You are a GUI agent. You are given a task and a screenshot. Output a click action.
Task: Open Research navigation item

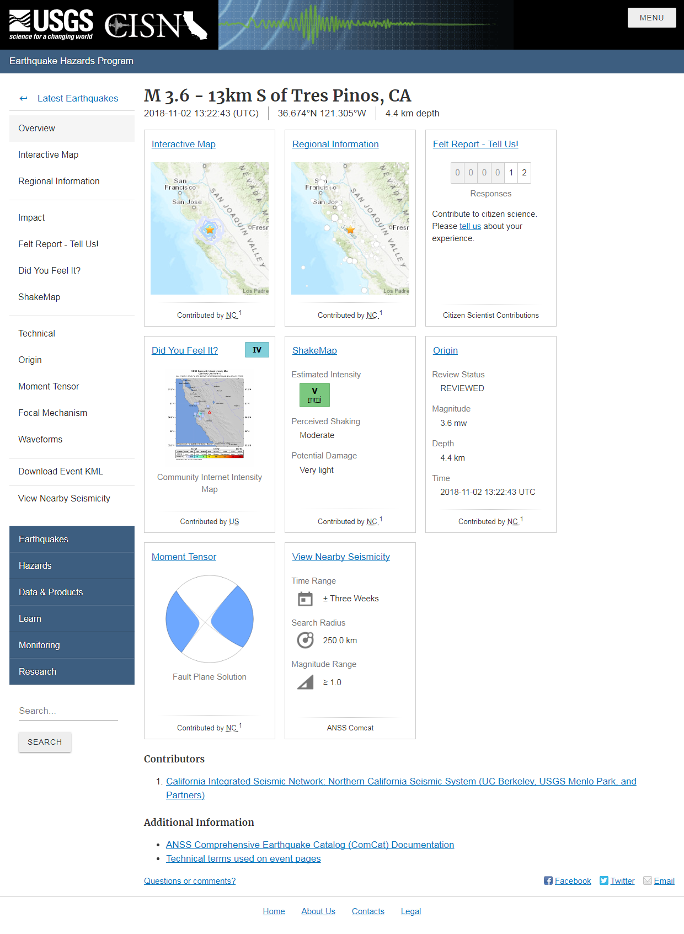(72, 671)
